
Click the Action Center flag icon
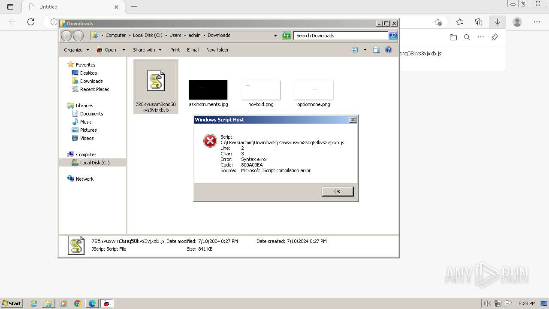[x=508, y=303]
